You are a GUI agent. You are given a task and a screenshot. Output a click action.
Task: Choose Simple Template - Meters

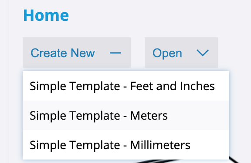tap(126, 115)
